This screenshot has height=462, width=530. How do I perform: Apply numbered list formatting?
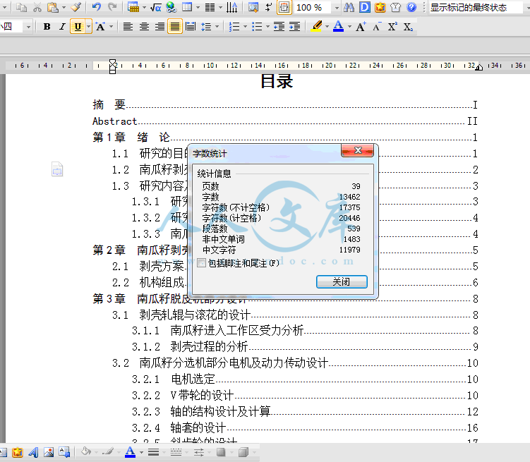234,26
